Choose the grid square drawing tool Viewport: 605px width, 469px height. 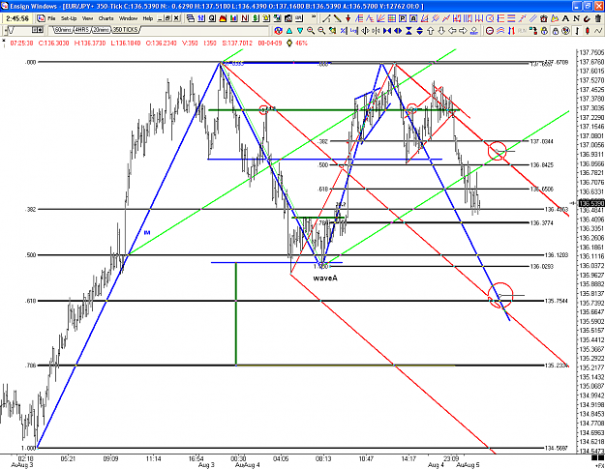[392, 18]
